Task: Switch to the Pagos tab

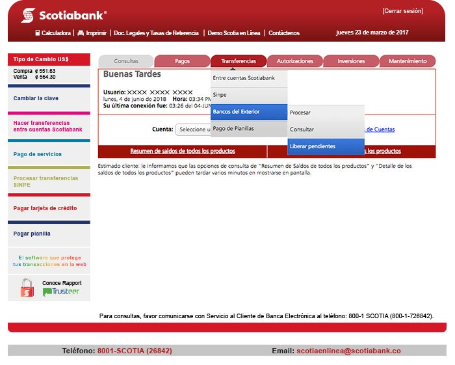Action: point(182,61)
